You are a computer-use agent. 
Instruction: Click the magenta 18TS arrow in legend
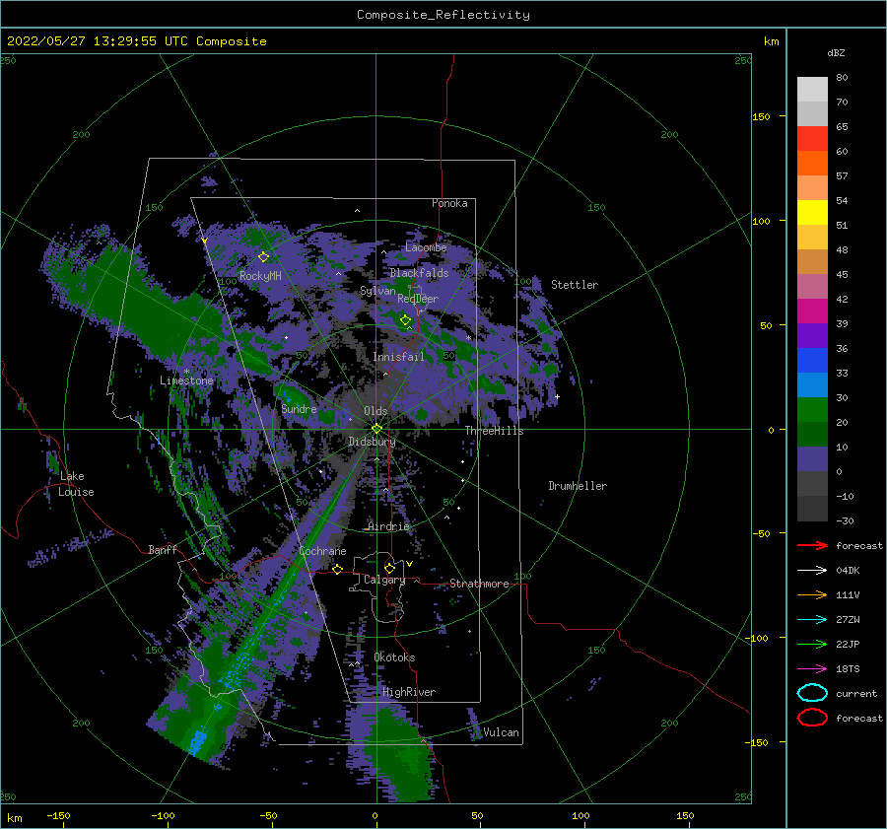[812, 669]
